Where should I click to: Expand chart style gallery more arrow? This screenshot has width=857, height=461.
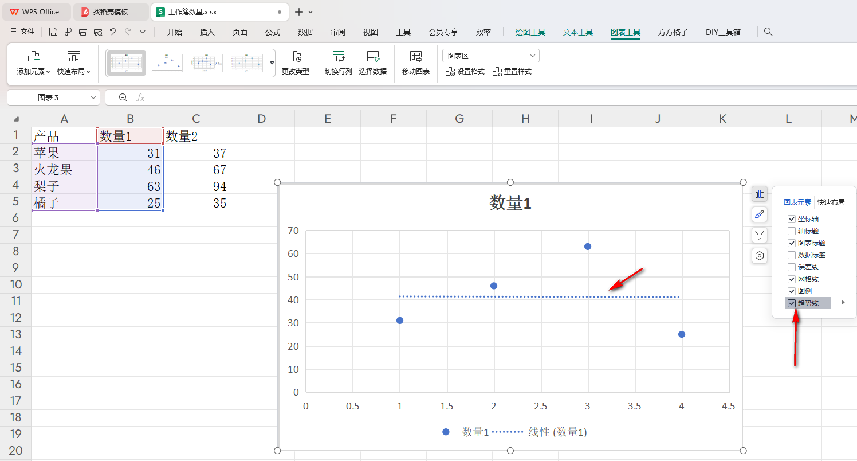(272, 62)
